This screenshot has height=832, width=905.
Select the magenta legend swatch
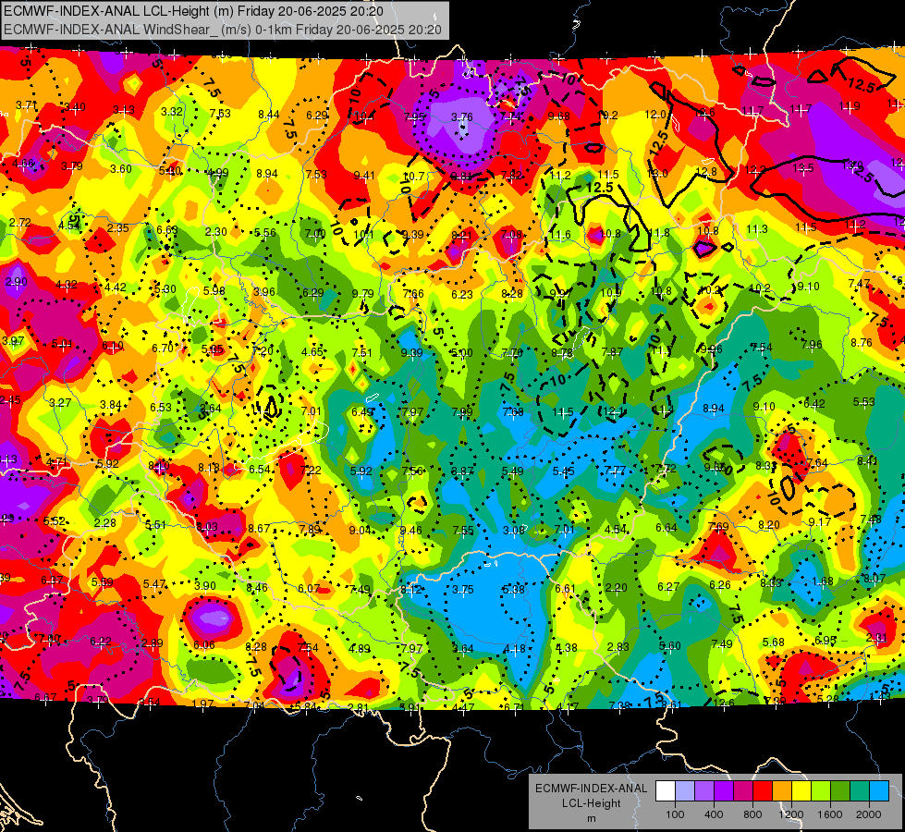coord(743,791)
